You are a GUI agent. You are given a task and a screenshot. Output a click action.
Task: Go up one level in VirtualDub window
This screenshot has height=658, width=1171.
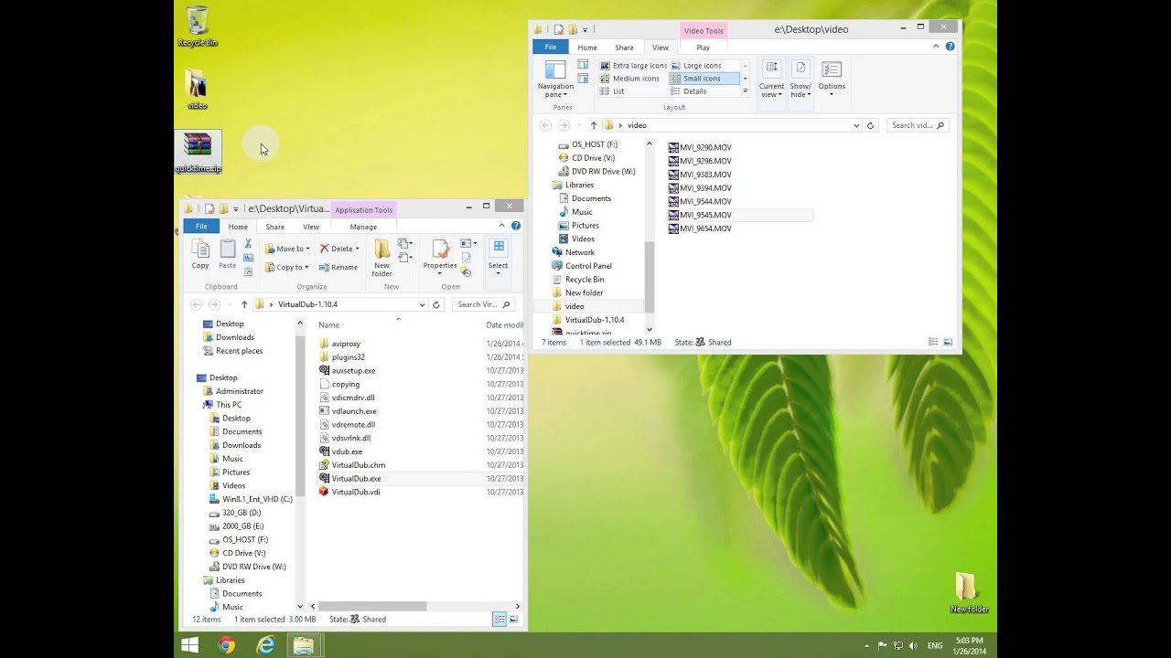(x=244, y=304)
